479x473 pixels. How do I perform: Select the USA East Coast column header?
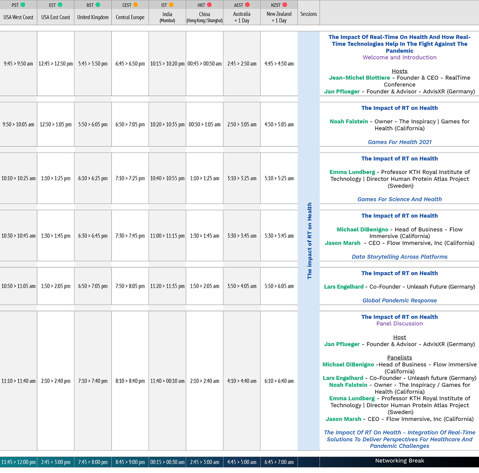pos(55,17)
